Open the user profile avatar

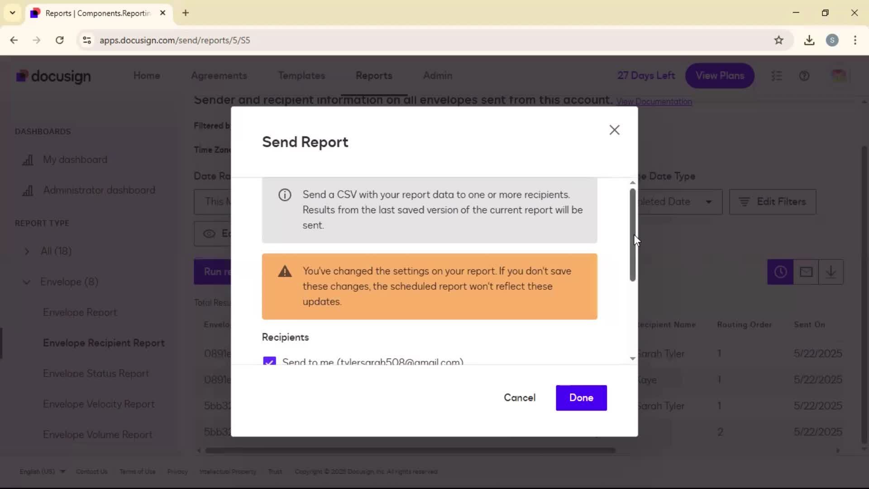(839, 76)
